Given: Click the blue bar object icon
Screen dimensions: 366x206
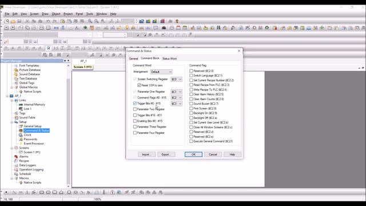Looking at the screenshot, I should (x=309, y=28).
